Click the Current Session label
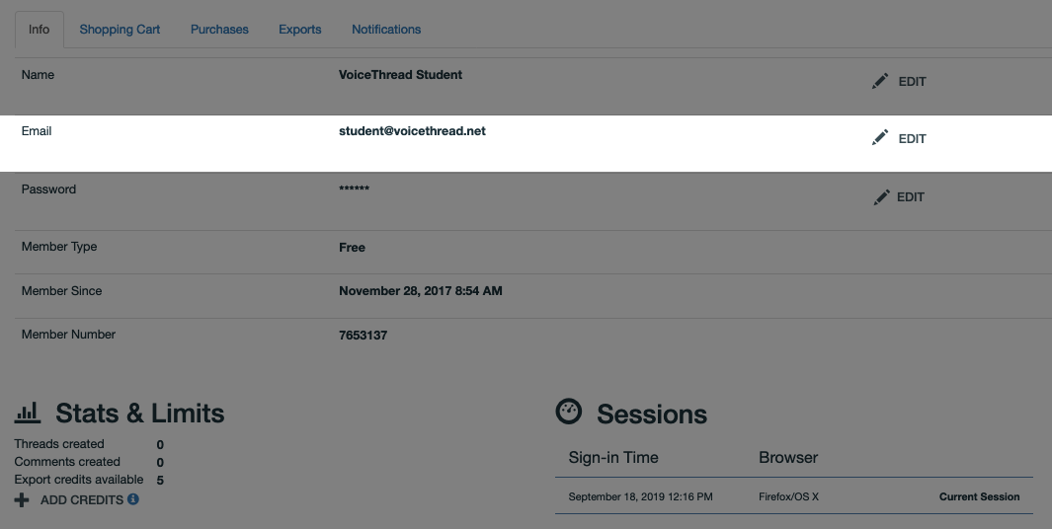Image resolution: width=1052 pixels, height=529 pixels. pyautogui.click(x=979, y=496)
